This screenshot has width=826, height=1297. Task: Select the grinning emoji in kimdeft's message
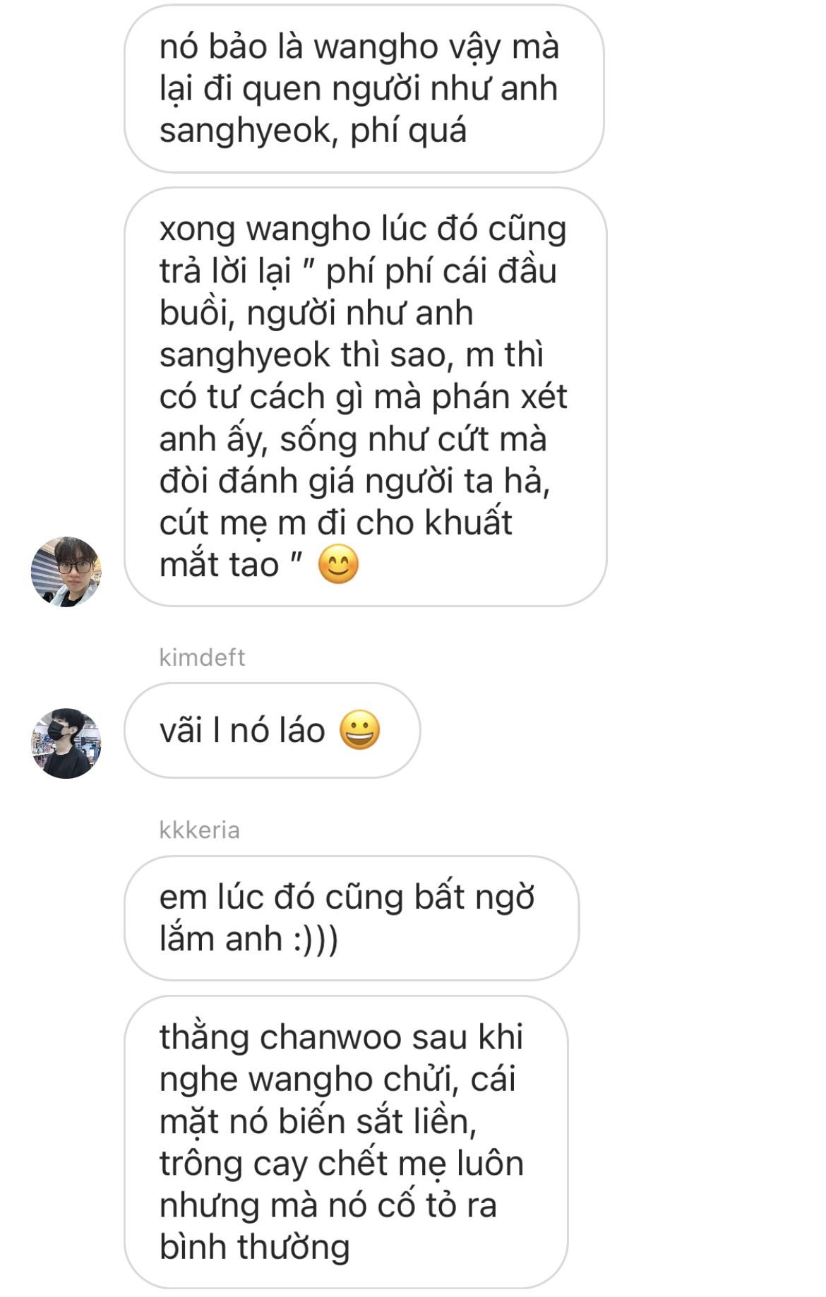pos(360,730)
